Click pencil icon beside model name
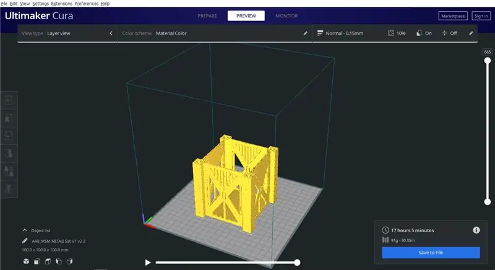The height and width of the screenshot is (270, 495). click(x=25, y=241)
